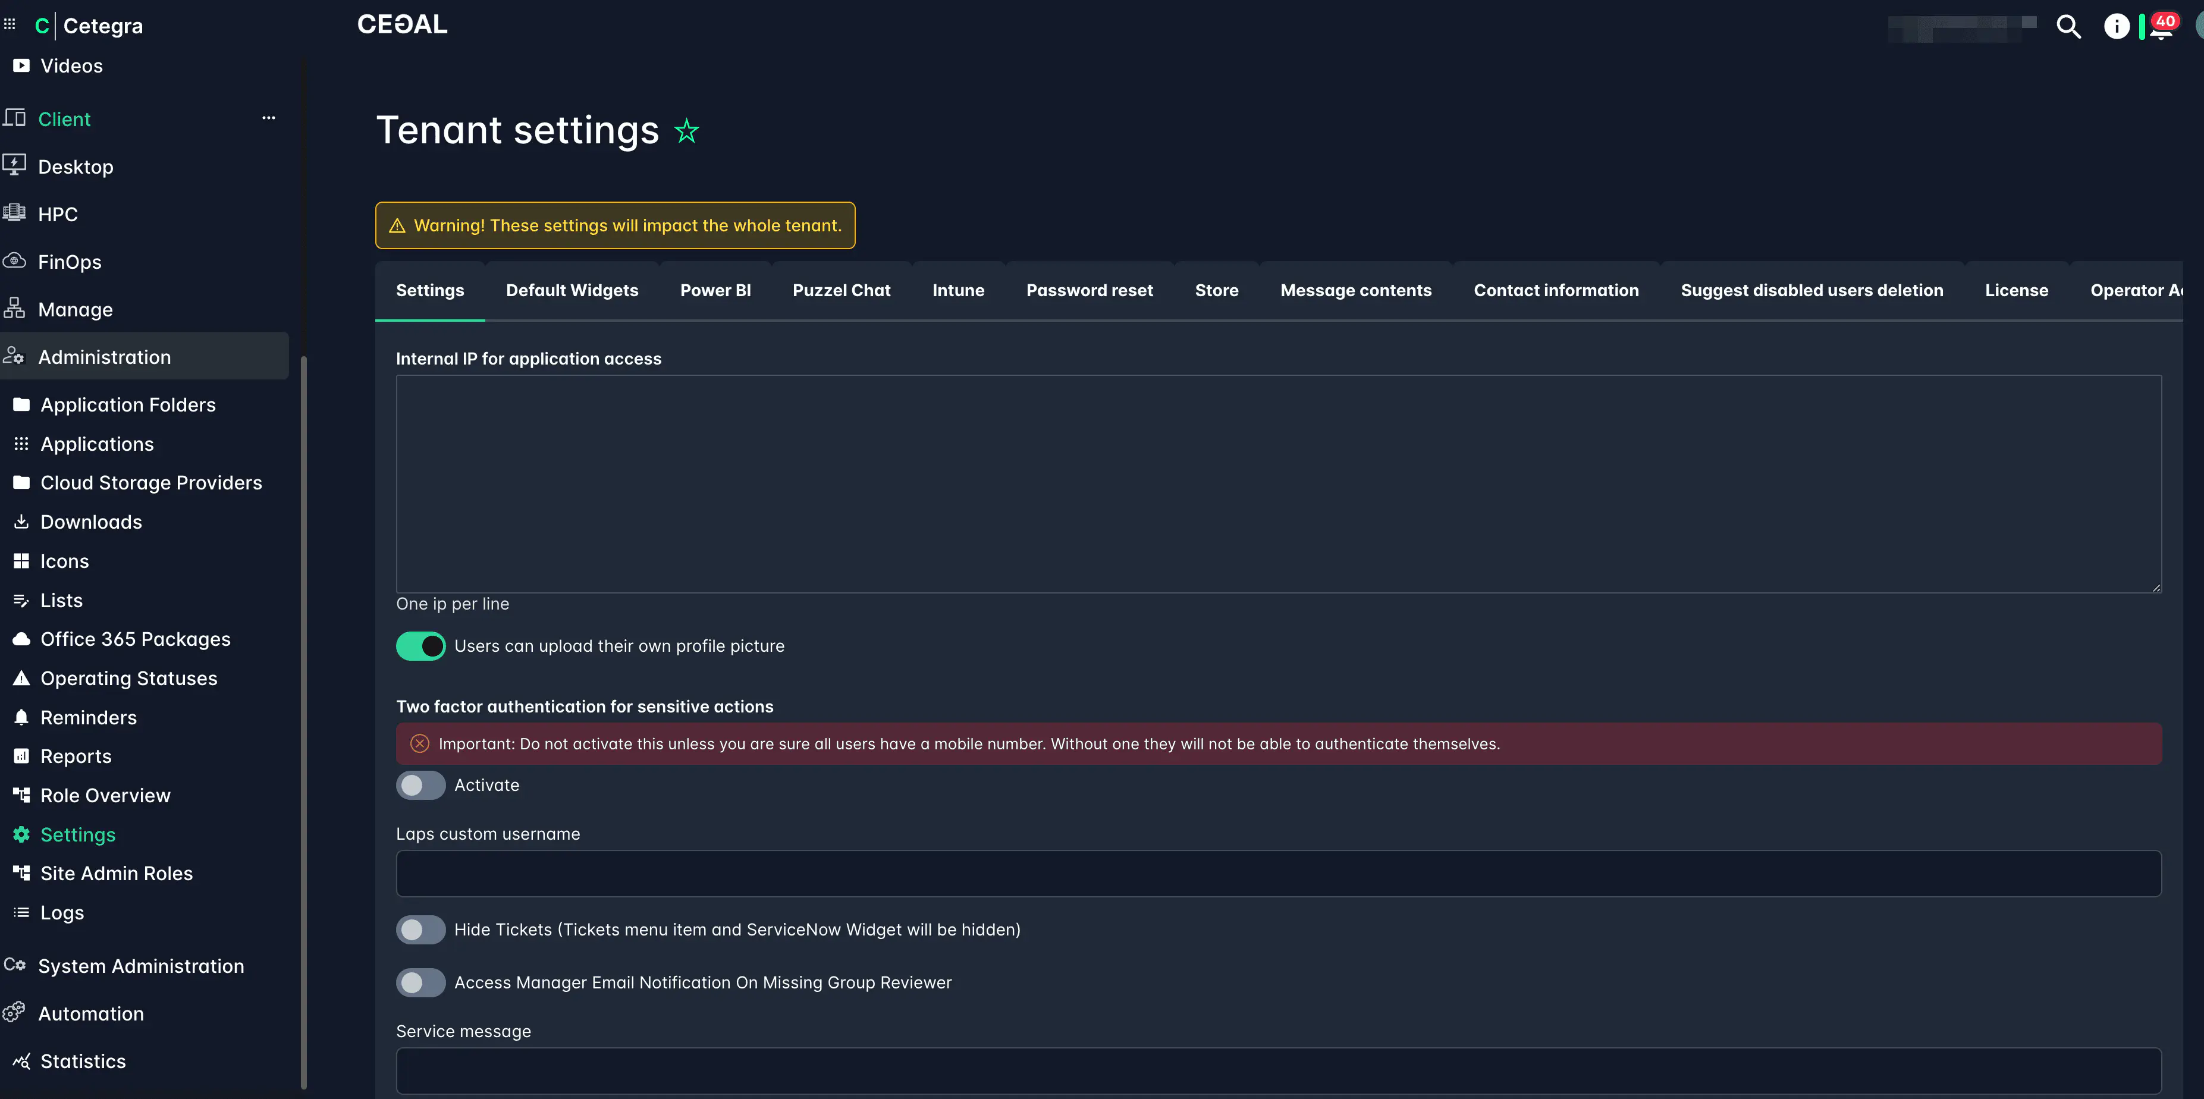Disable users upload profile picture toggle
Screen dimensions: 2204x1099
[x=420, y=646]
